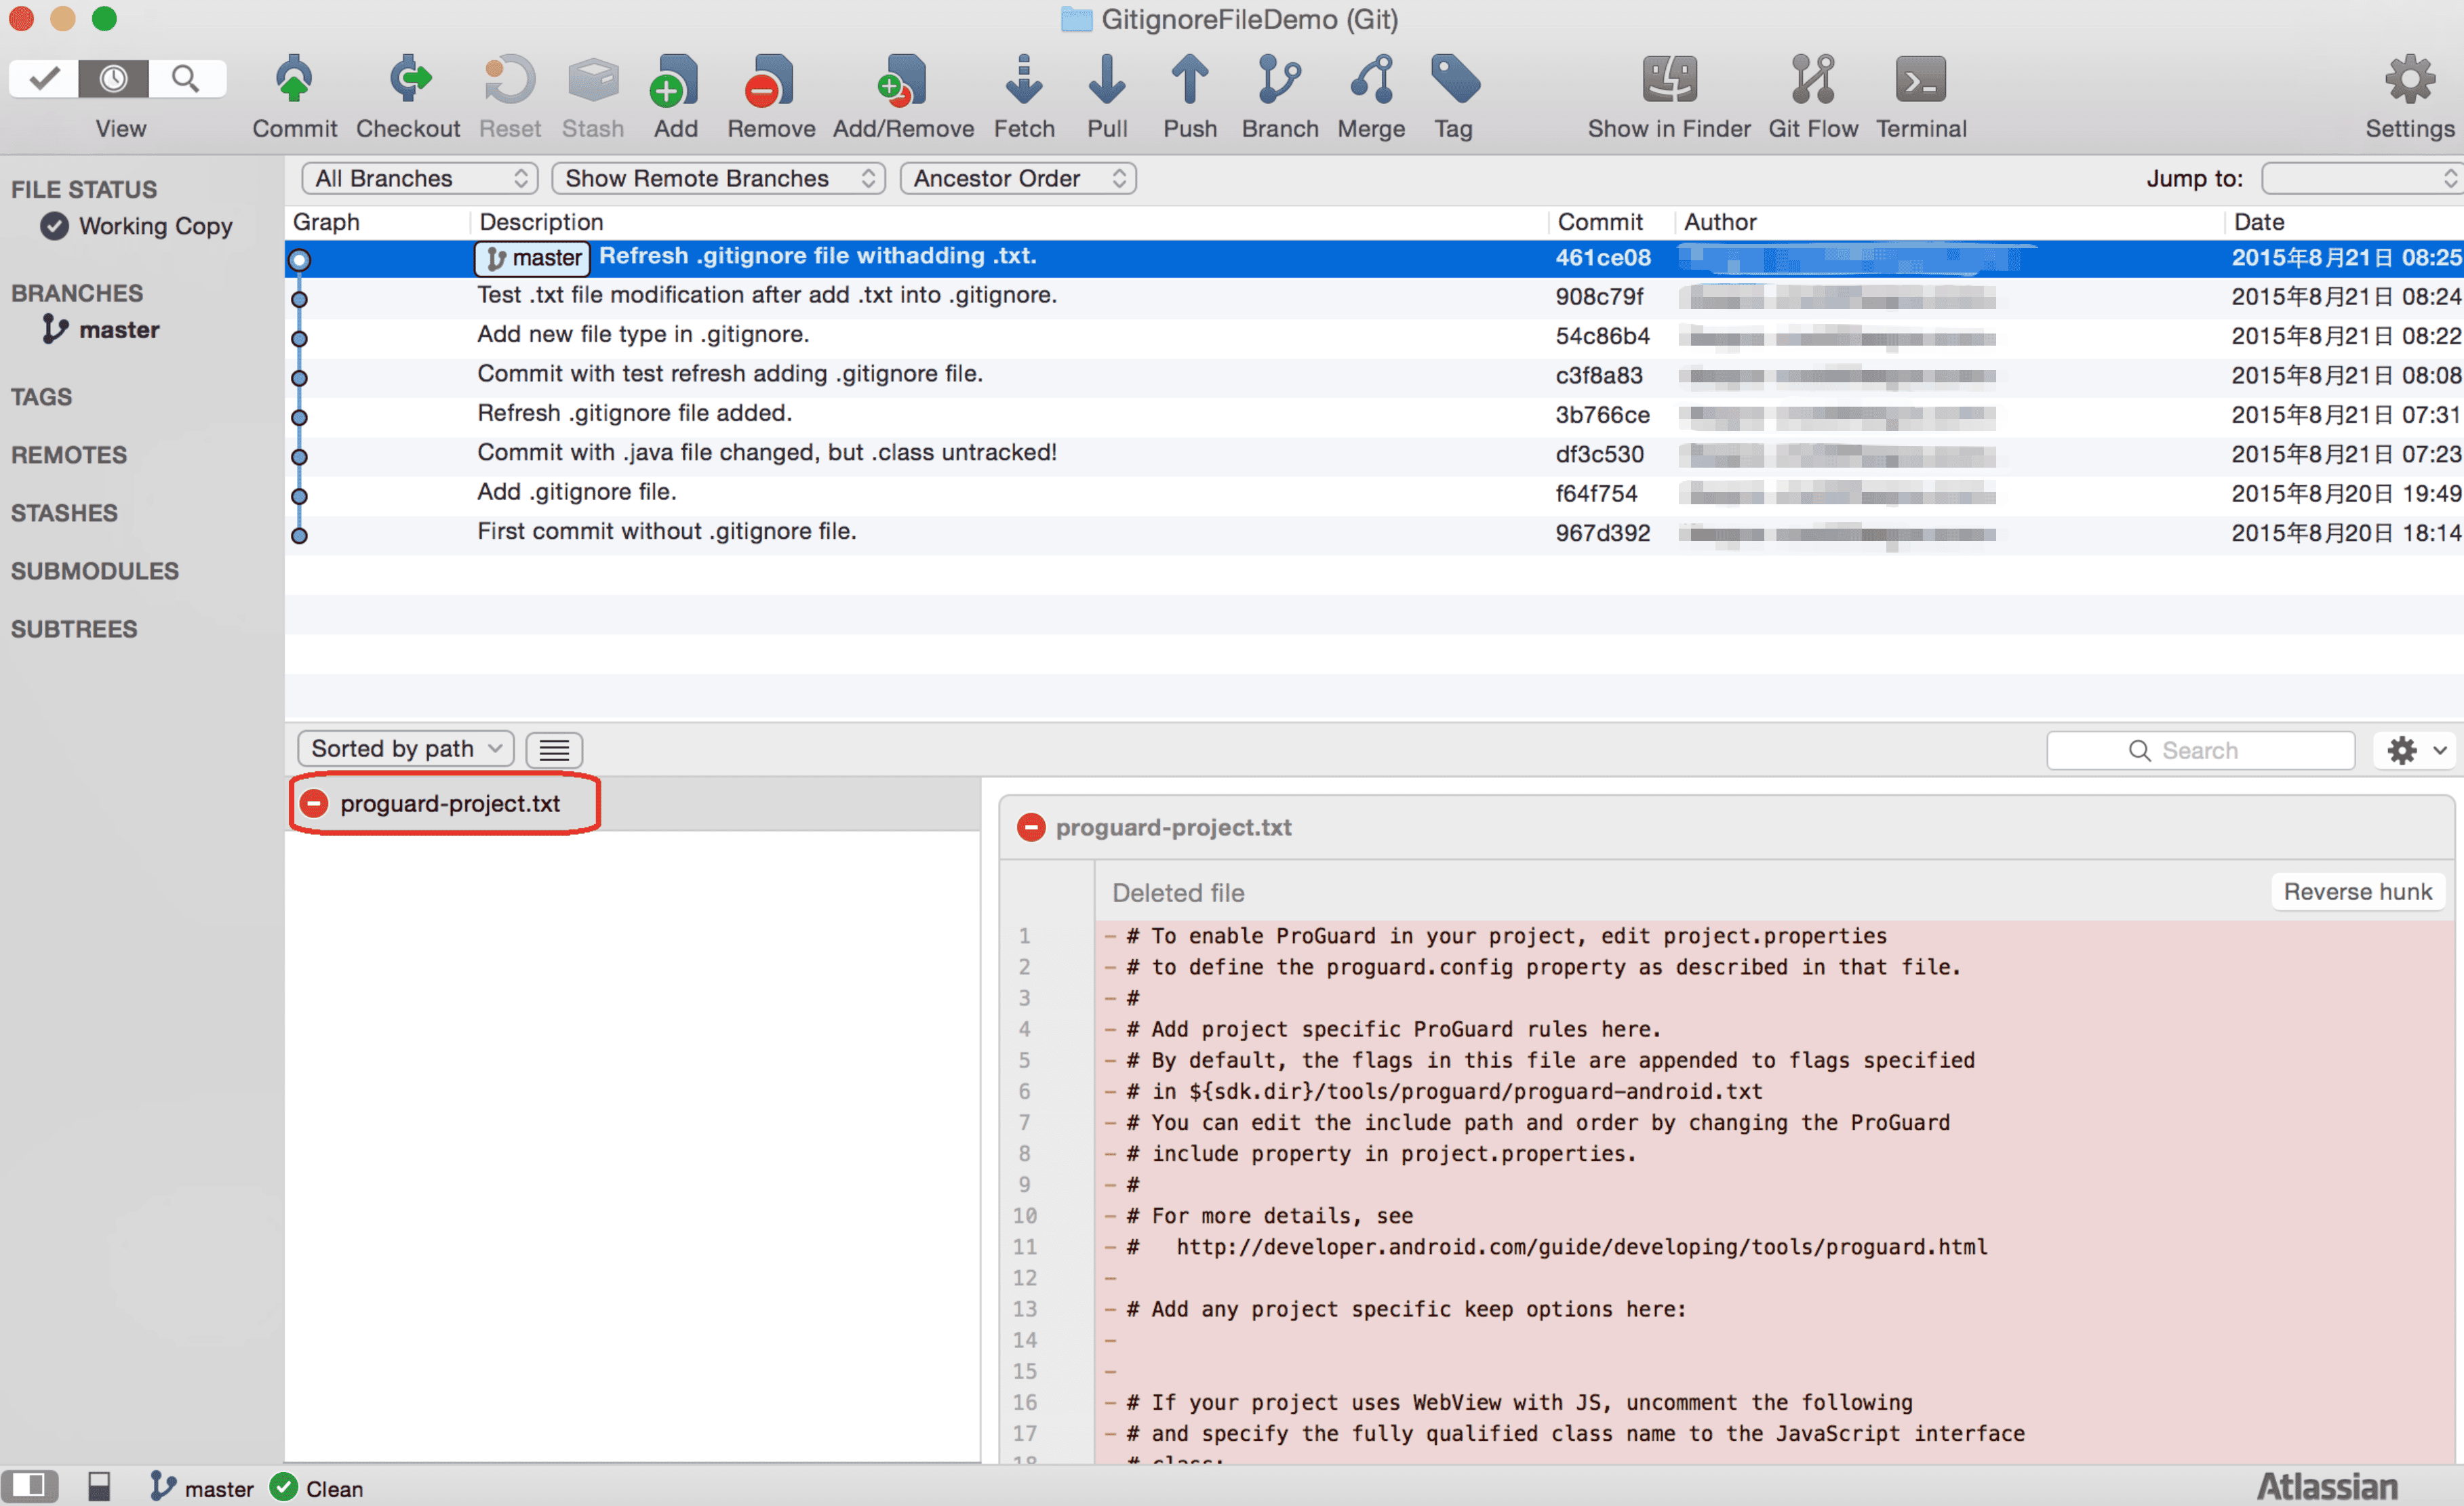
Task: Expand the SUBMODULES sidebar section
Action: (x=95, y=571)
